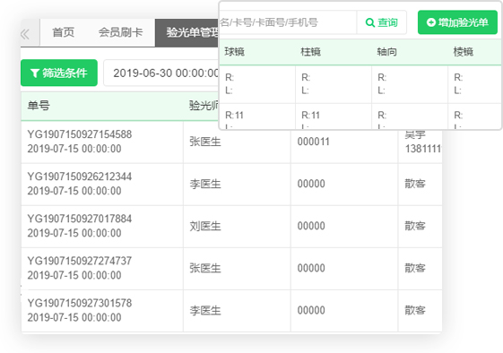This screenshot has height=353, width=503.
Task: Click the 轴向 column header
Action: click(386, 52)
